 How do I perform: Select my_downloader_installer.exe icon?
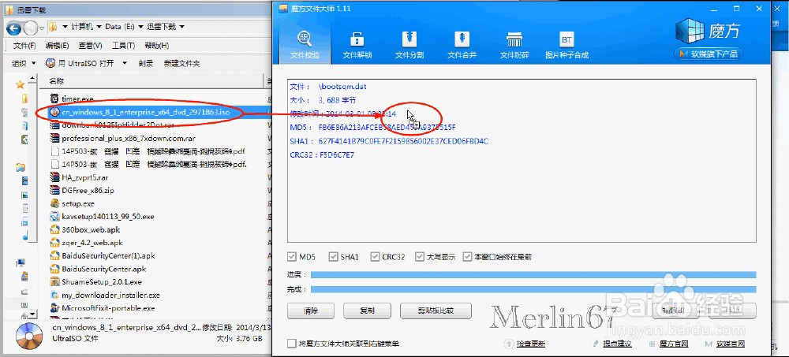point(55,295)
